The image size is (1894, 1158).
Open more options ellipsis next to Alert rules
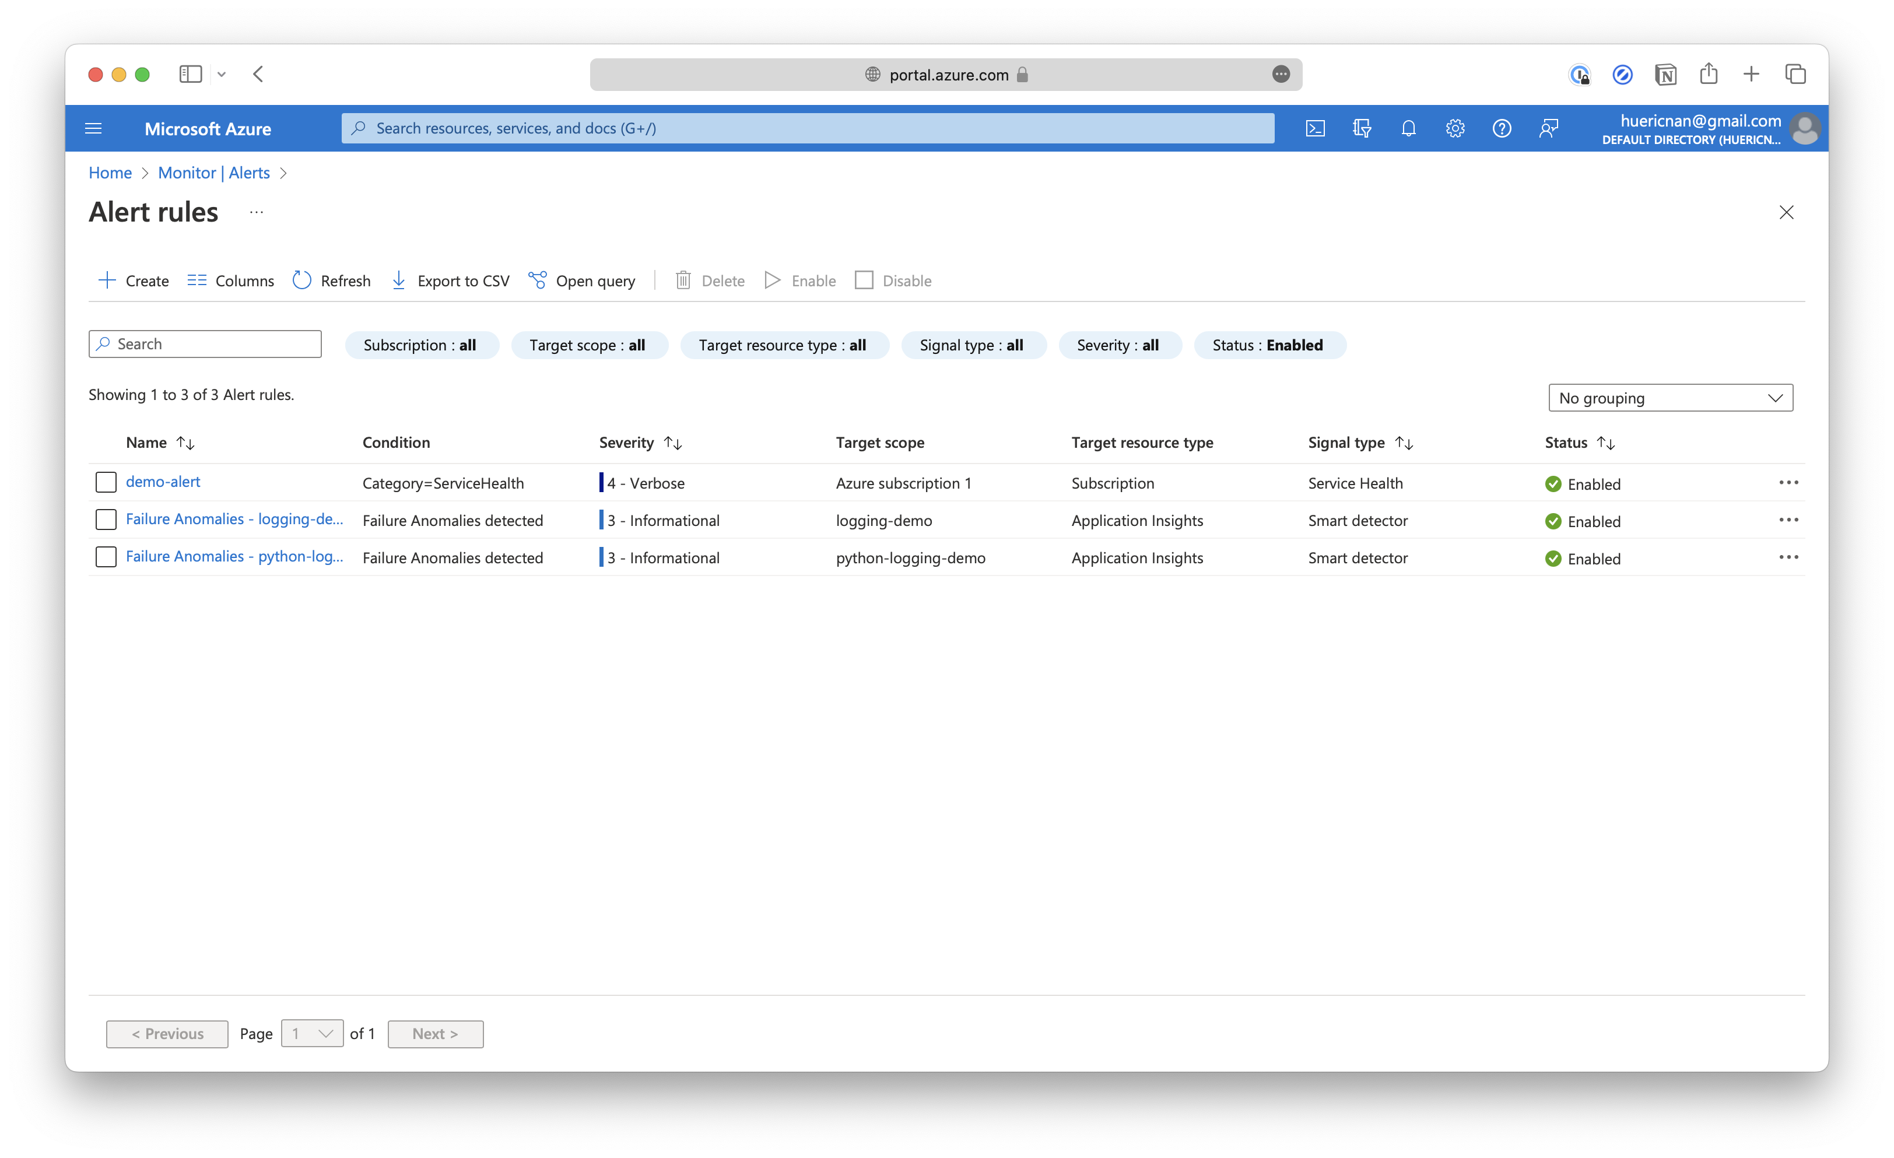pyautogui.click(x=257, y=212)
